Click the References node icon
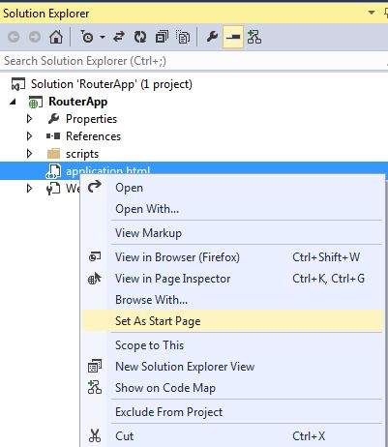The image size is (388, 447). click(x=53, y=136)
